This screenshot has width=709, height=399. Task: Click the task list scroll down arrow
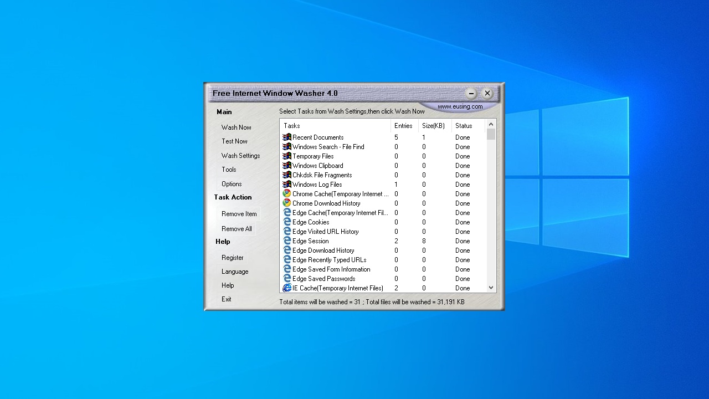click(x=491, y=288)
